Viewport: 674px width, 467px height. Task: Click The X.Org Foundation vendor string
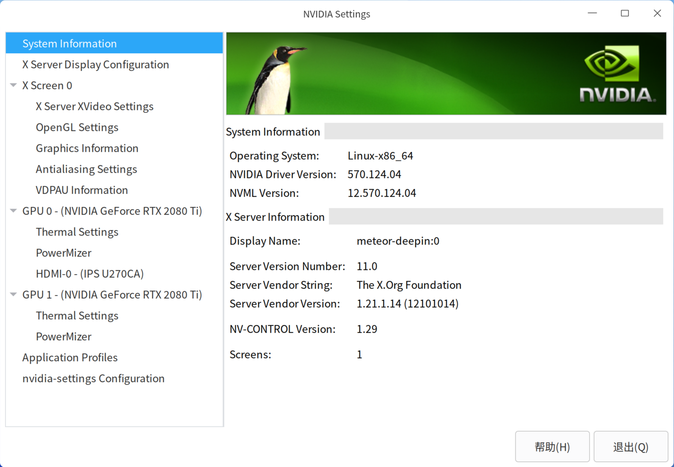tap(409, 285)
